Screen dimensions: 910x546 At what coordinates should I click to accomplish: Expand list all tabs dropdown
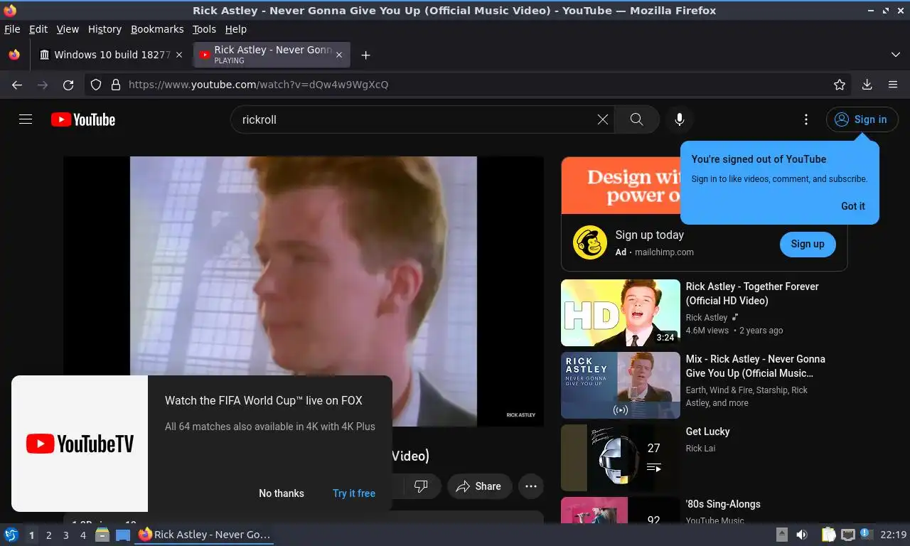[x=896, y=55]
